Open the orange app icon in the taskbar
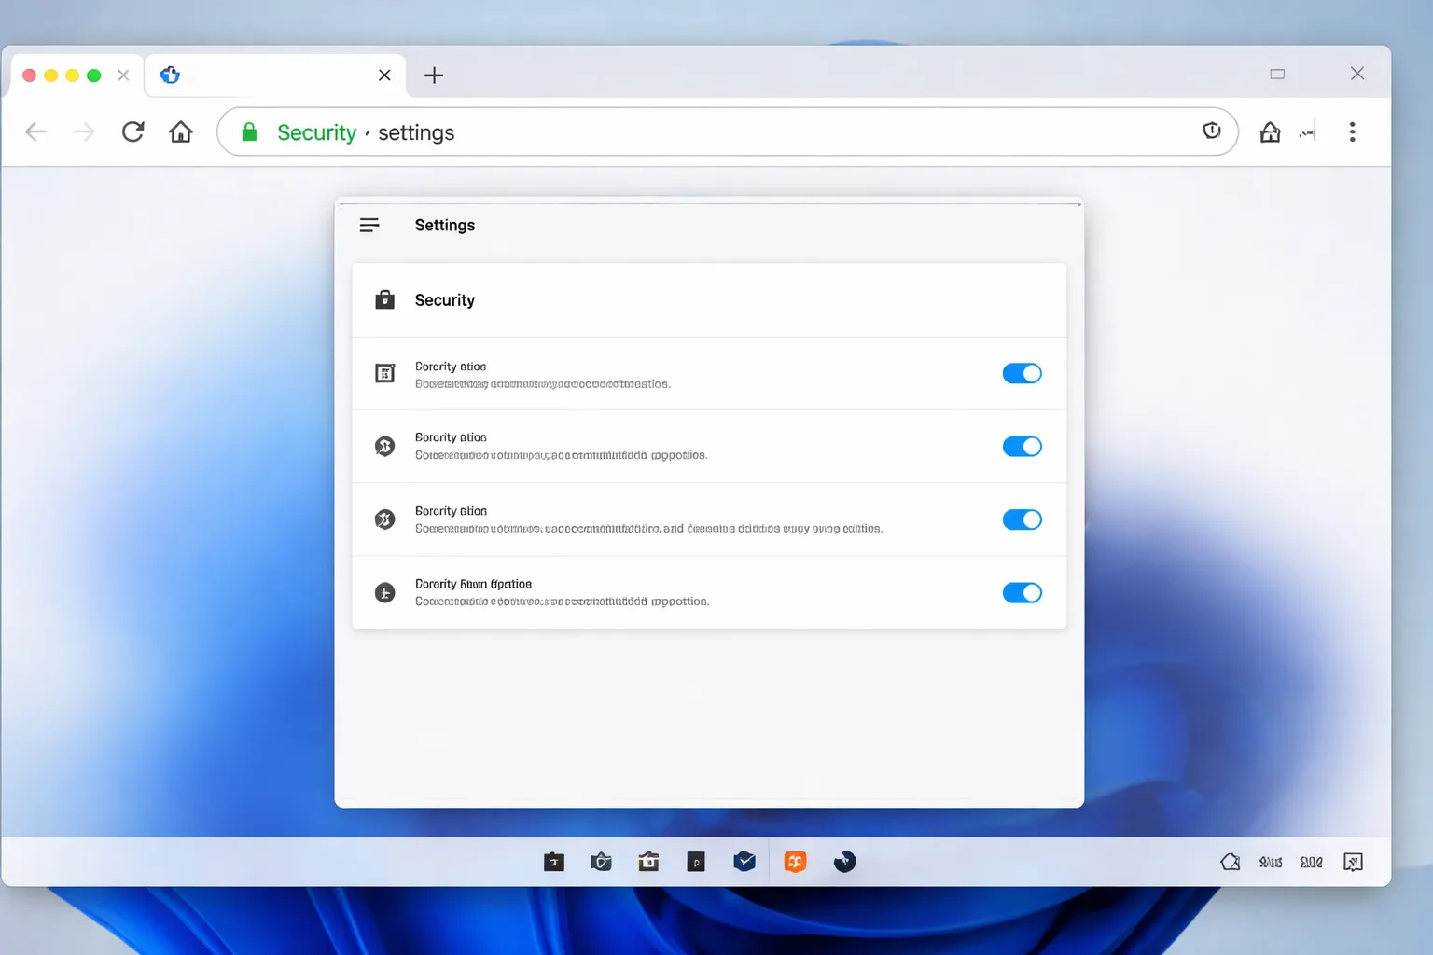 click(x=795, y=862)
